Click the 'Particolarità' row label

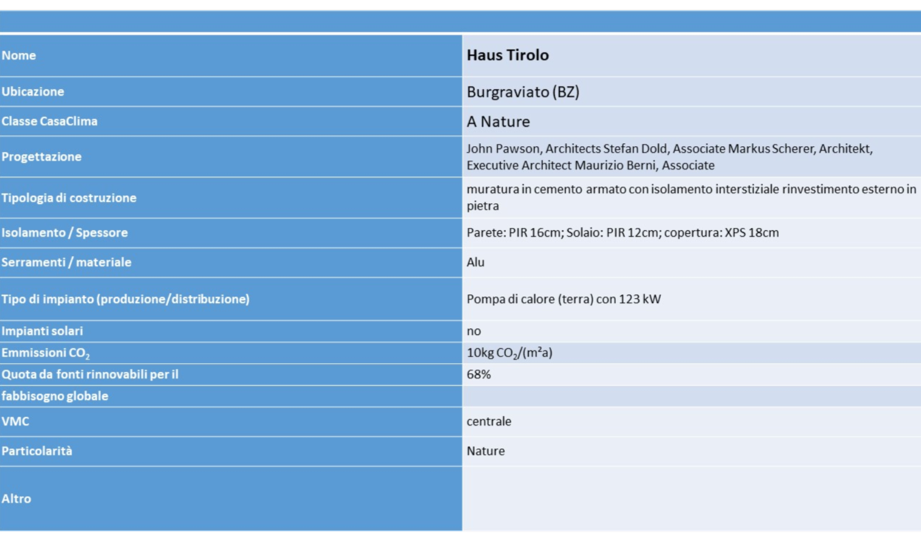tap(37, 451)
